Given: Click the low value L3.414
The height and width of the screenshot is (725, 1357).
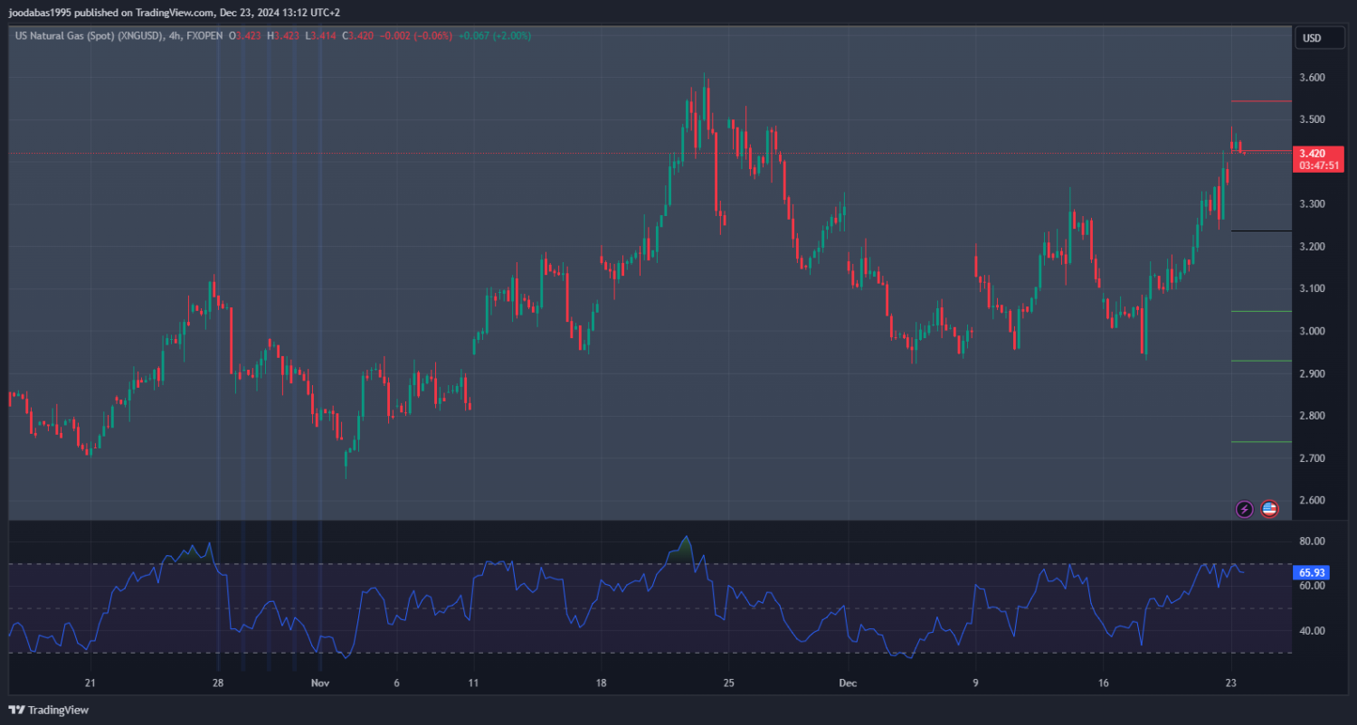Looking at the screenshot, I should [x=320, y=36].
